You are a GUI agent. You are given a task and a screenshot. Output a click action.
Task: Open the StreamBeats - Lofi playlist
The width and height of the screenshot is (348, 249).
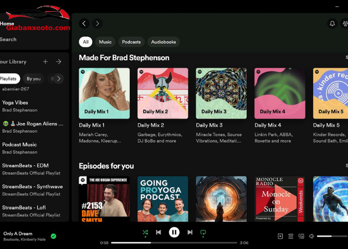pyautogui.click(x=34, y=211)
